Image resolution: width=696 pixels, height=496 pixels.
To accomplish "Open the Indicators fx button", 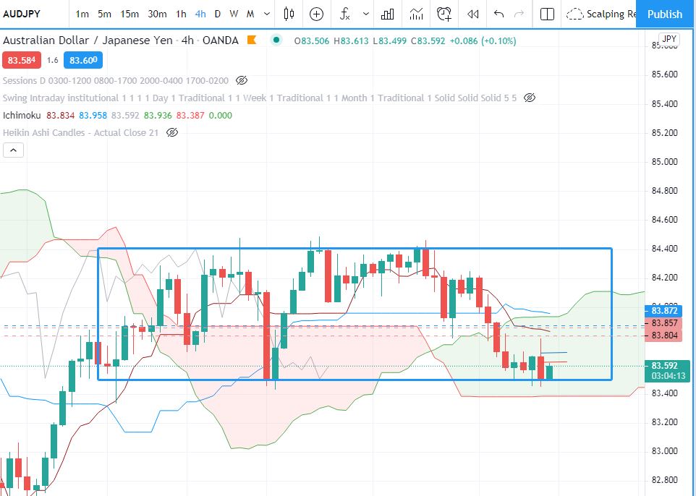I will tap(345, 14).
